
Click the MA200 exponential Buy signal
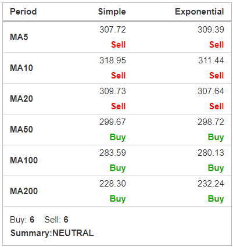[x=216, y=199]
